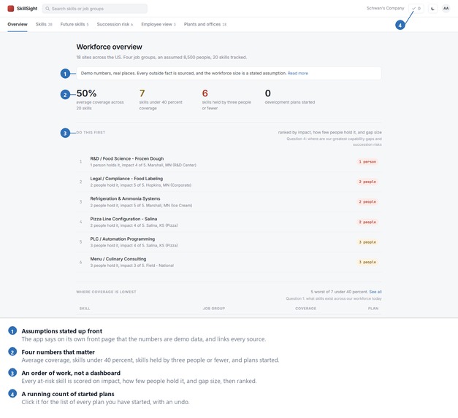Click the DO THIS FIRST section label
Viewport: 458px width, 418px height.
point(91,133)
